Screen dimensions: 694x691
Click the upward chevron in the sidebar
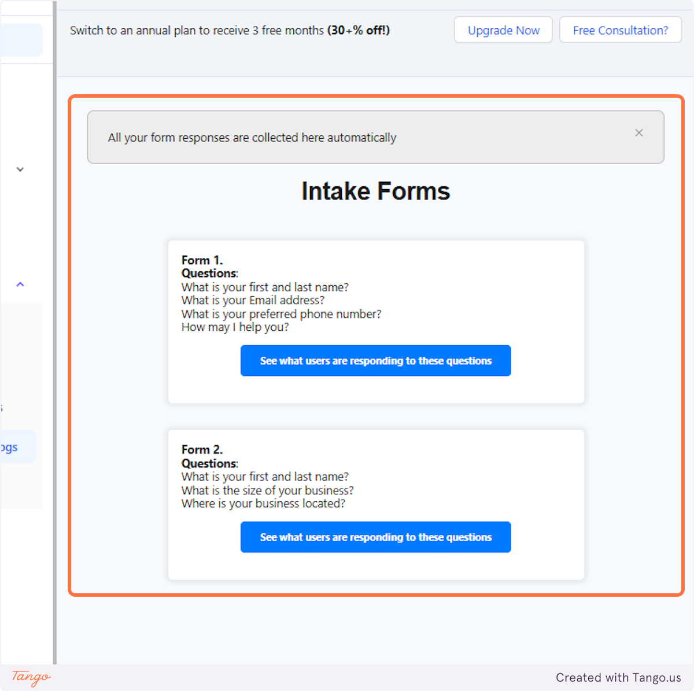coord(20,284)
